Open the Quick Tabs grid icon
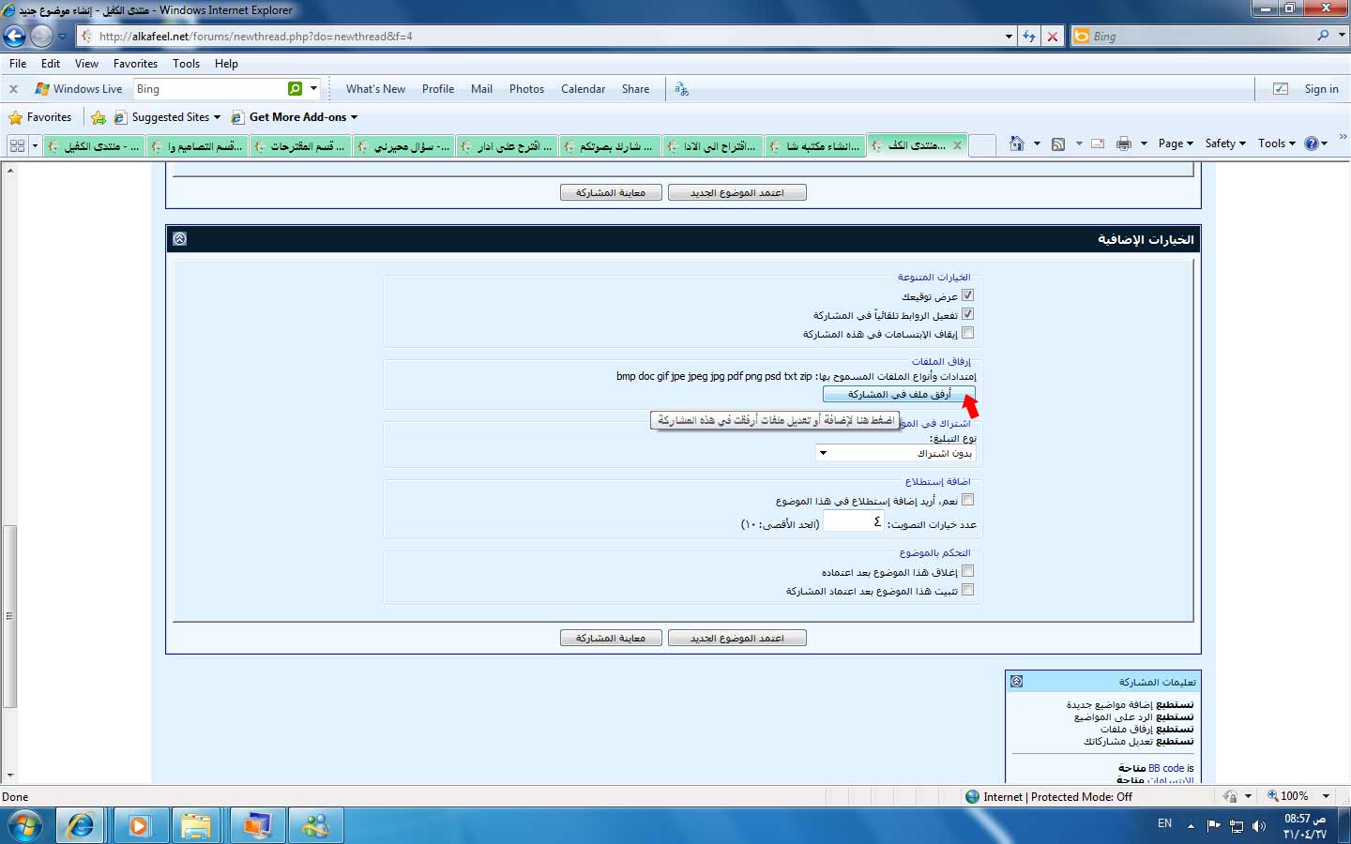 [17, 145]
